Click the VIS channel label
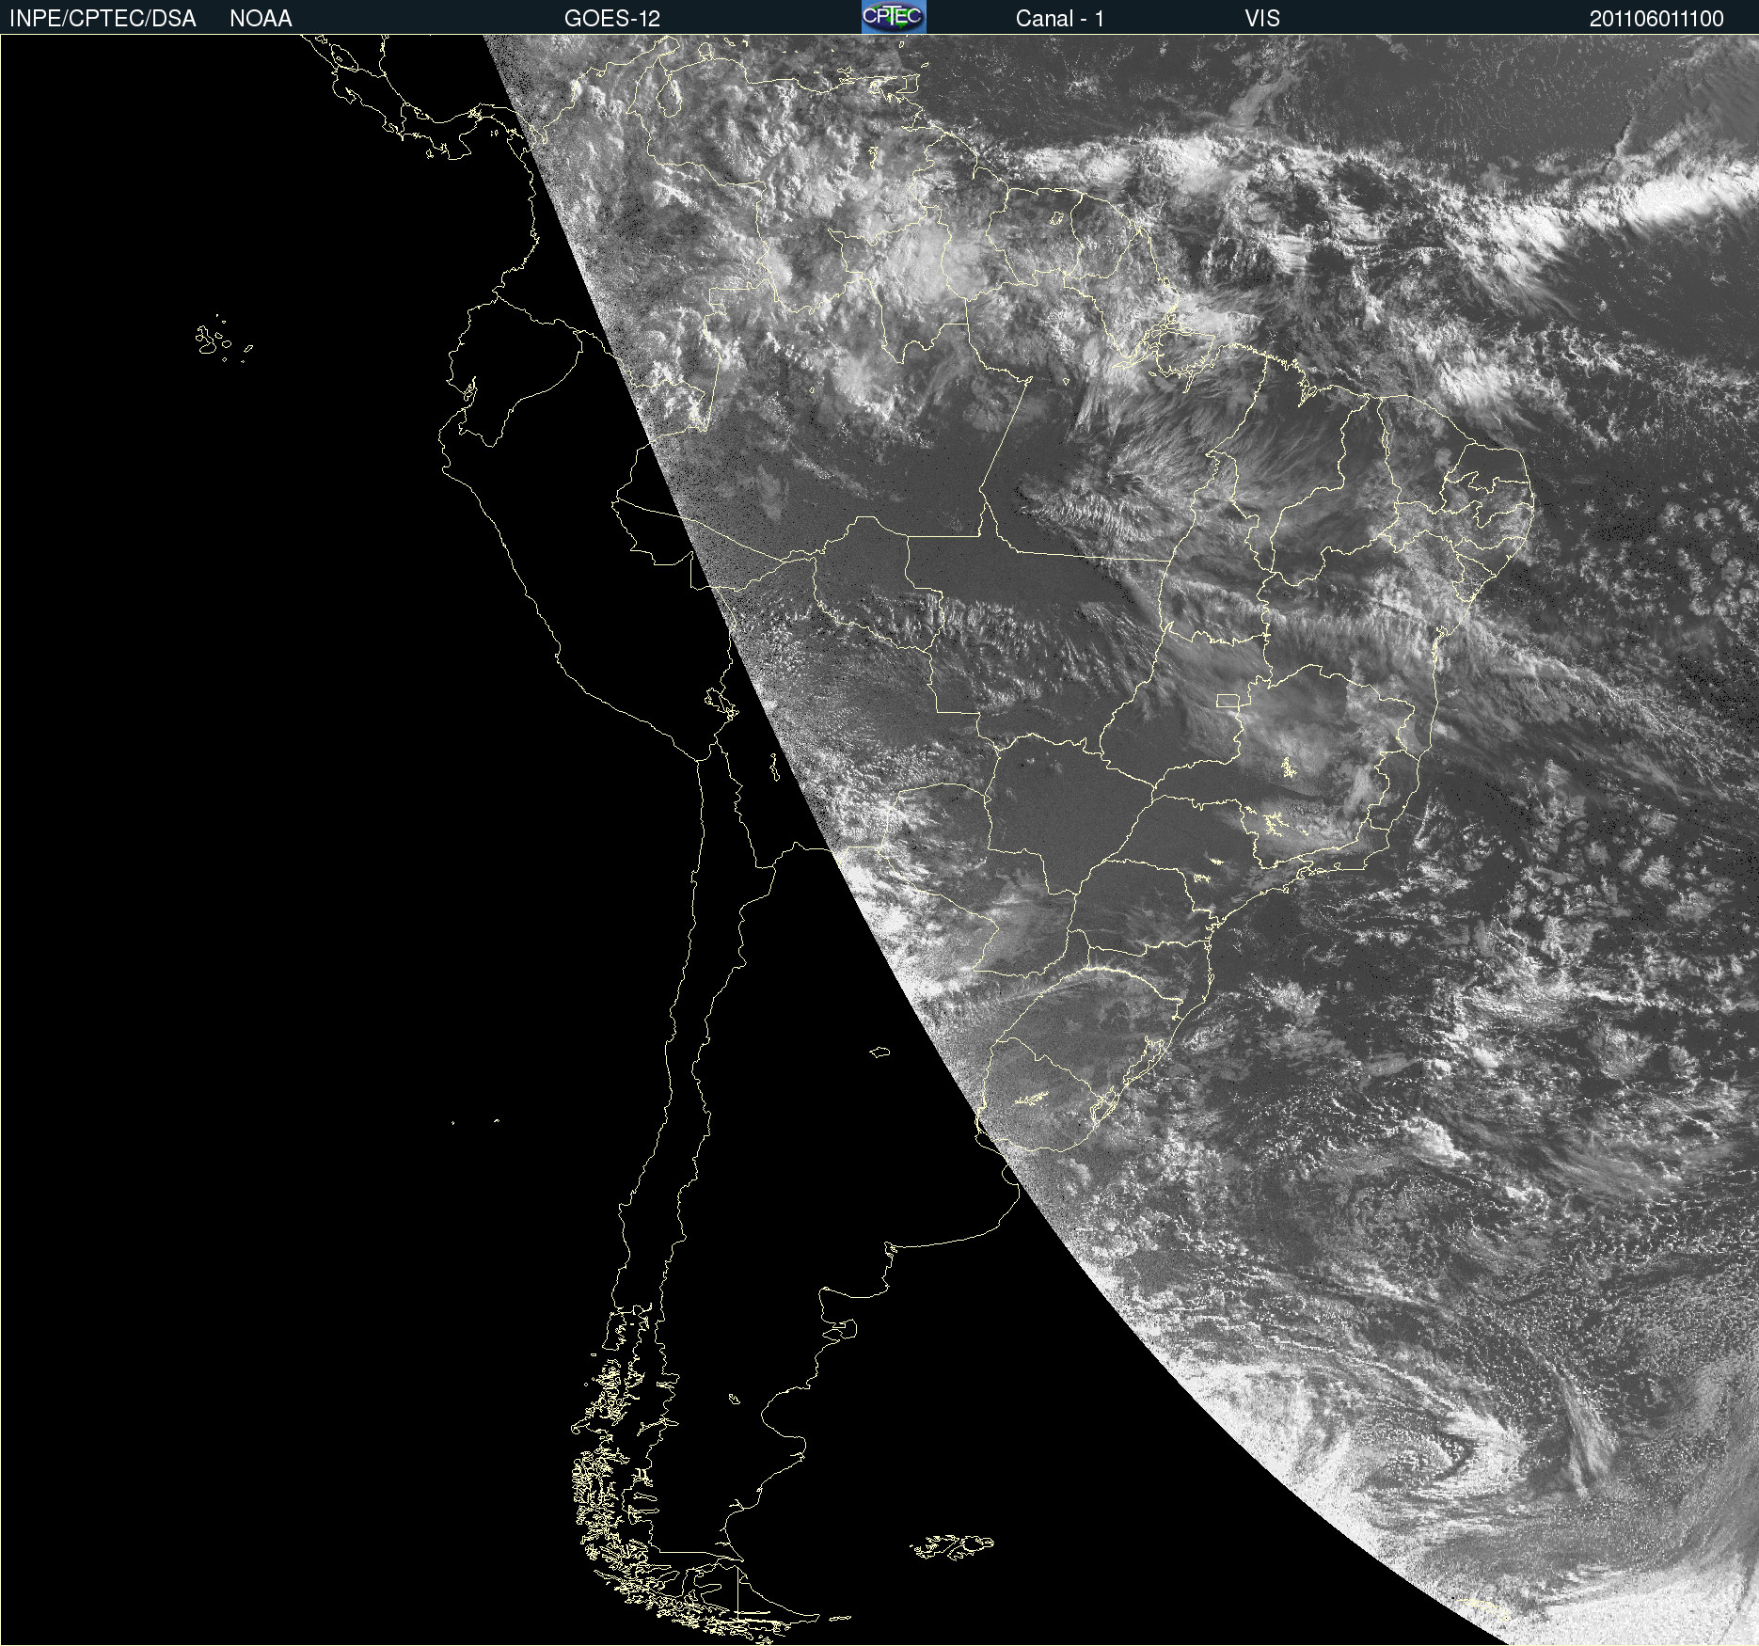Image resolution: width=1759 pixels, height=1646 pixels. tap(1262, 19)
